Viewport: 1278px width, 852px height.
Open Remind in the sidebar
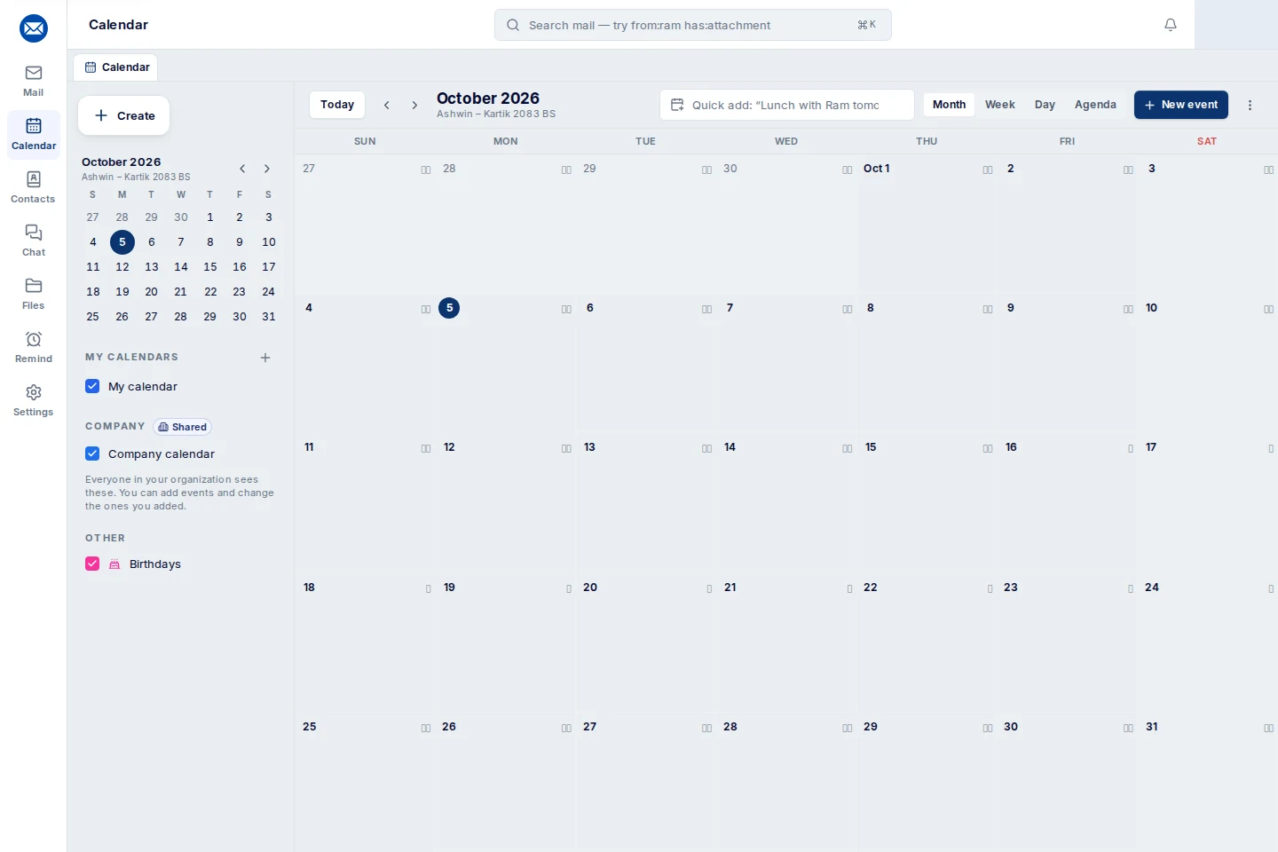coord(34,346)
